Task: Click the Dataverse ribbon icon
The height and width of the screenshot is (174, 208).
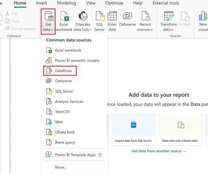Action: (127, 16)
